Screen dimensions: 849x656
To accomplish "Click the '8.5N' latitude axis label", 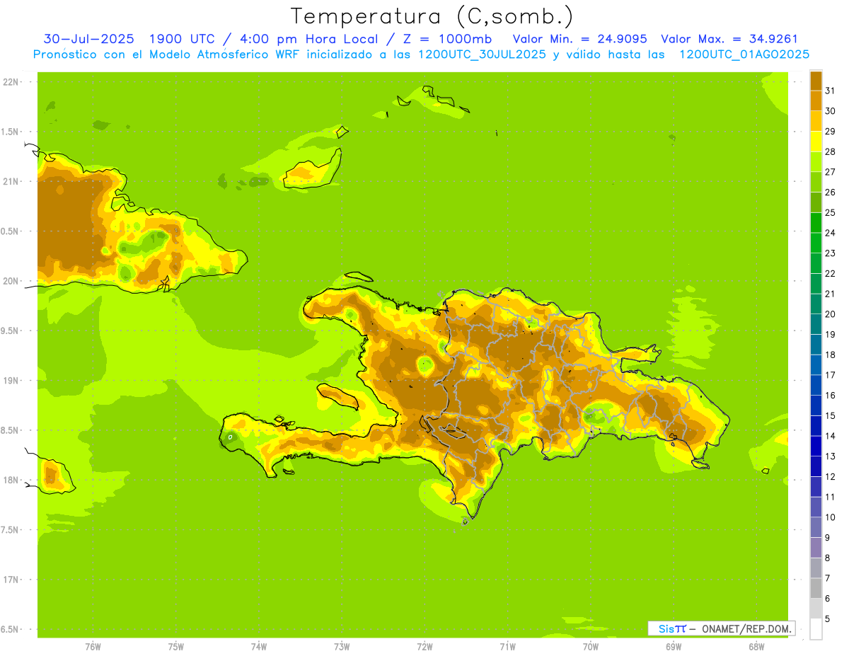I will [10, 430].
